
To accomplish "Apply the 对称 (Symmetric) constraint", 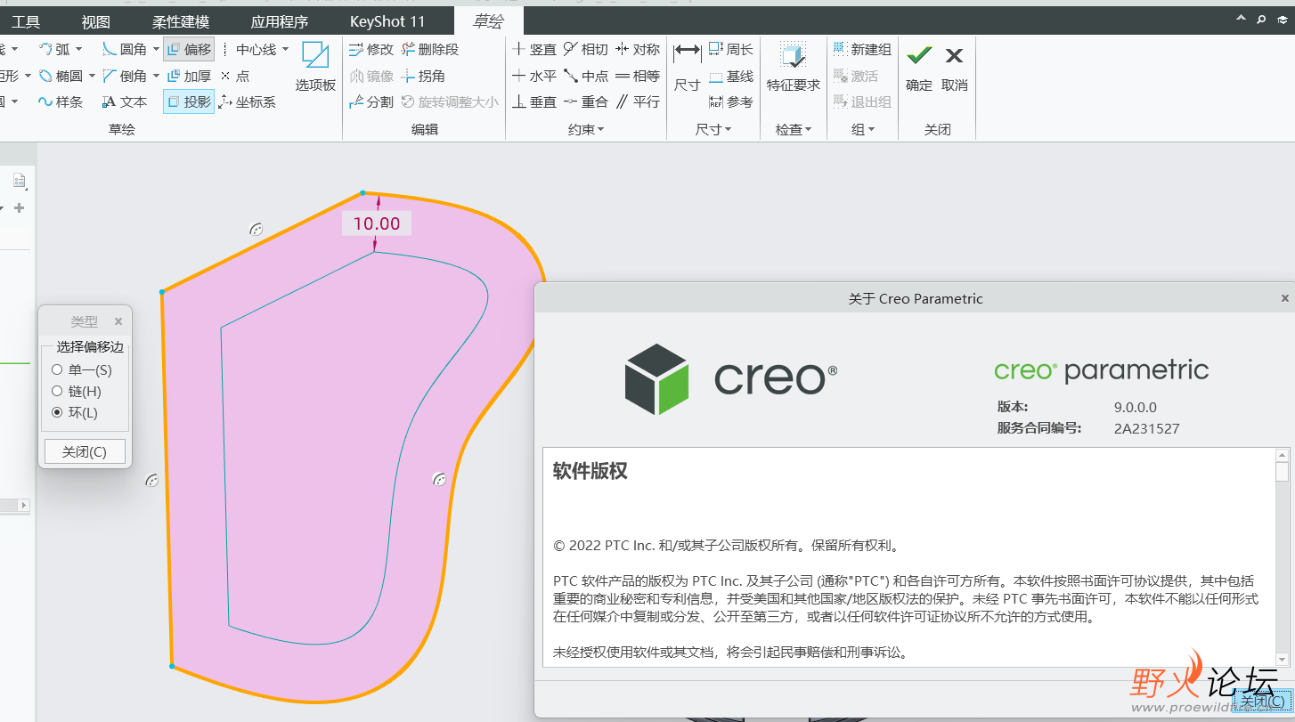I will (638, 50).
